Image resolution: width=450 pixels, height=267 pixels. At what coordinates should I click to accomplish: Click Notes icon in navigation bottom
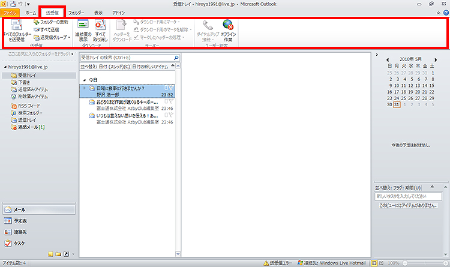[51, 254]
